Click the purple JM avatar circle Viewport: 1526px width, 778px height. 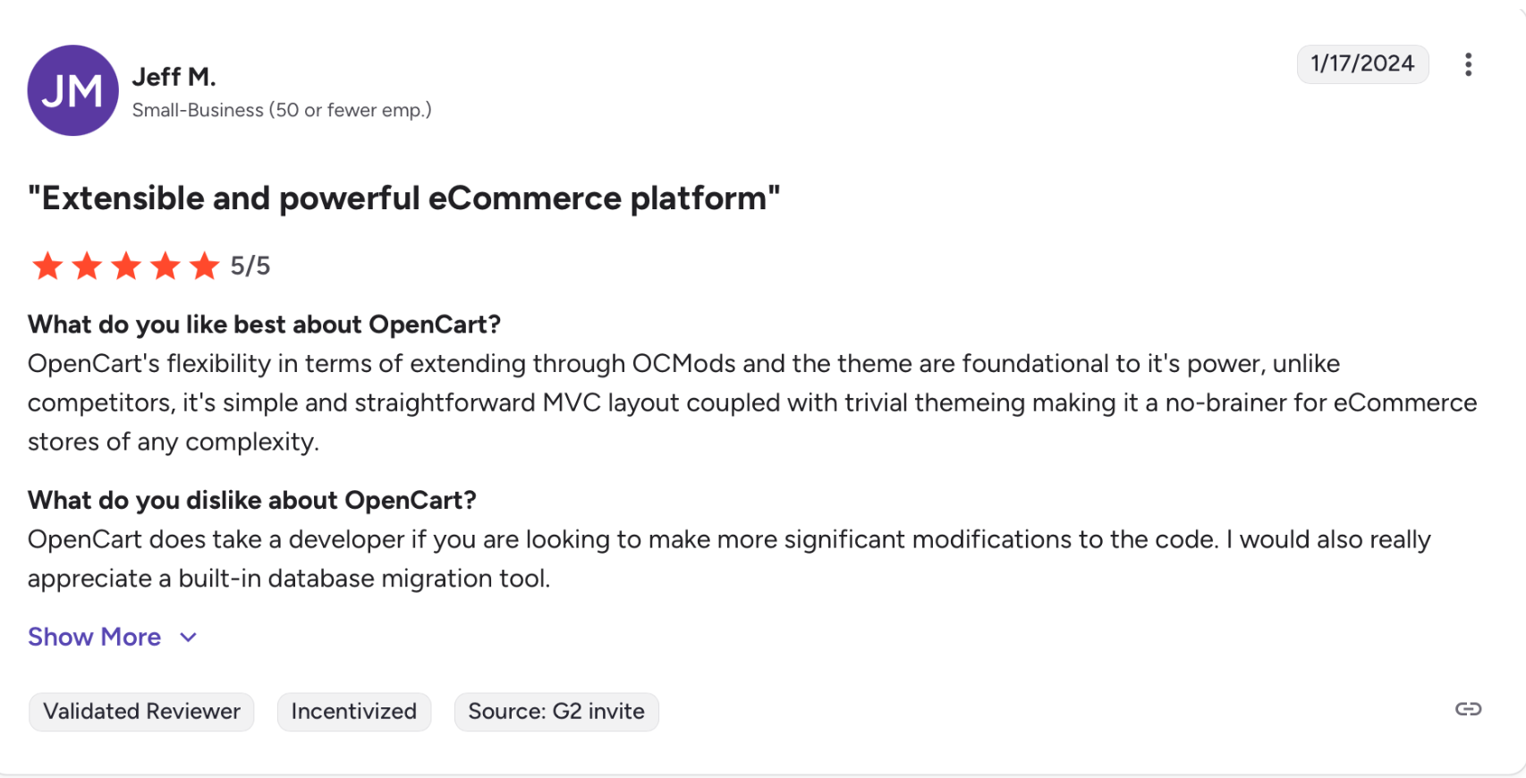pyautogui.click(x=72, y=90)
